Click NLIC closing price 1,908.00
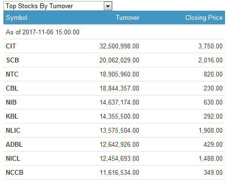 (x=211, y=130)
